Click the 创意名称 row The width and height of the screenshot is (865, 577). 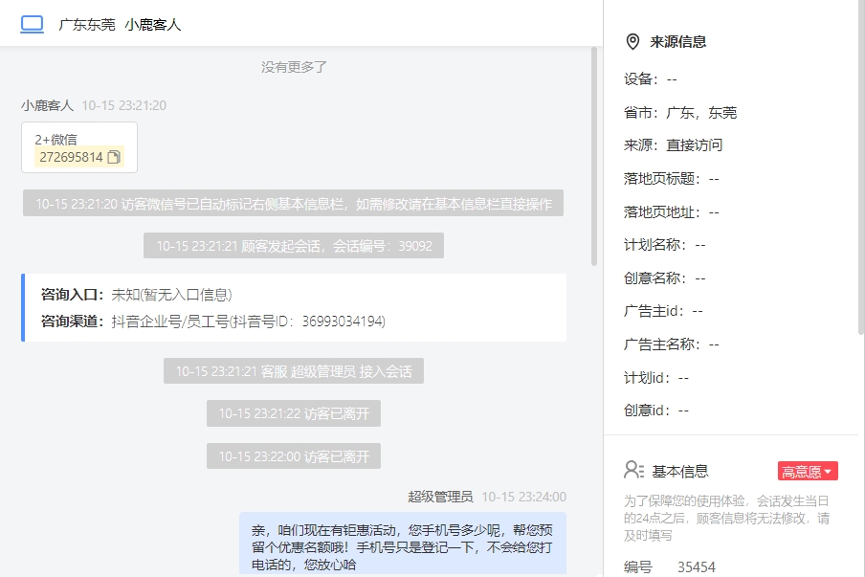click(665, 278)
